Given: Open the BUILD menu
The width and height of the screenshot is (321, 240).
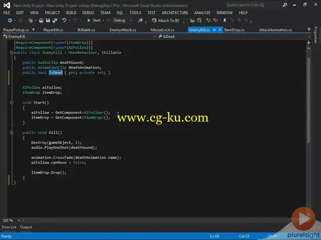Looking at the screenshot, I should pos(71,13).
